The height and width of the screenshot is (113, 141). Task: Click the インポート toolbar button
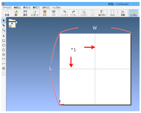pos(34,13)
